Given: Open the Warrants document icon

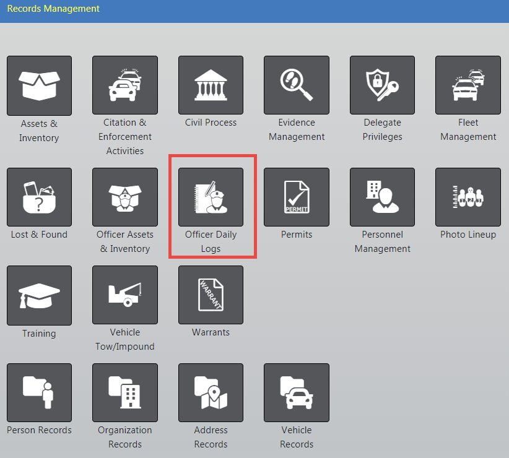Looking at the screenshot, I should [x=211, y=295].
